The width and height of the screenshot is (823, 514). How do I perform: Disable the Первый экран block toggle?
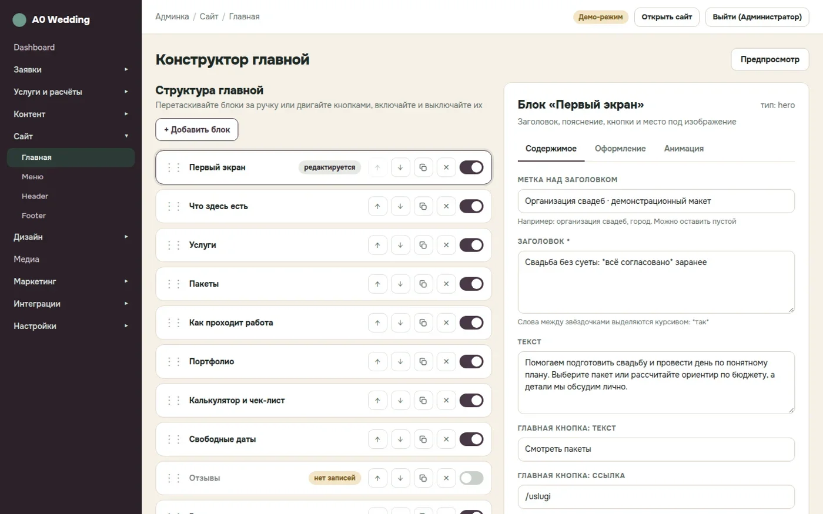[471, 167]
